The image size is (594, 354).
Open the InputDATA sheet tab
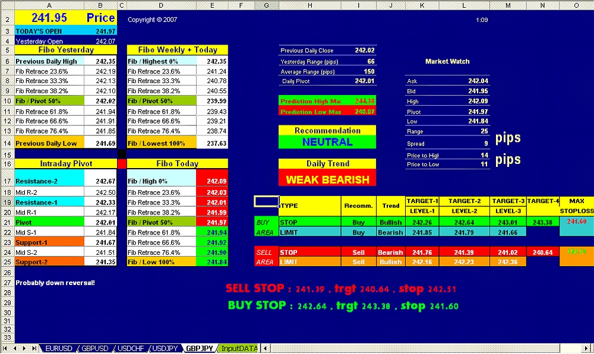tap(239, 349)
